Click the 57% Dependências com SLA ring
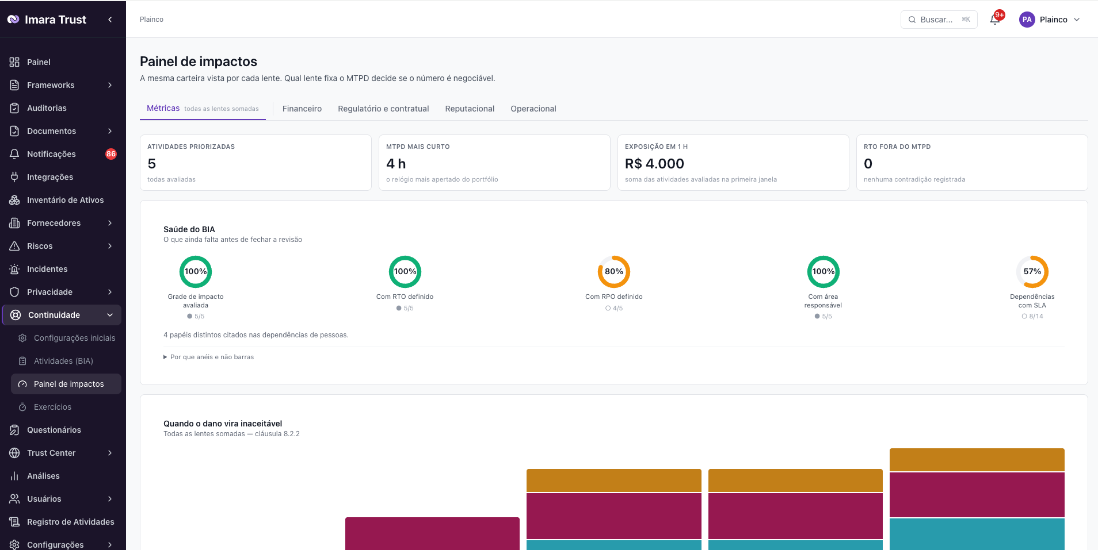Viewport: 1098px width, 550px height. pos(1032,272)
